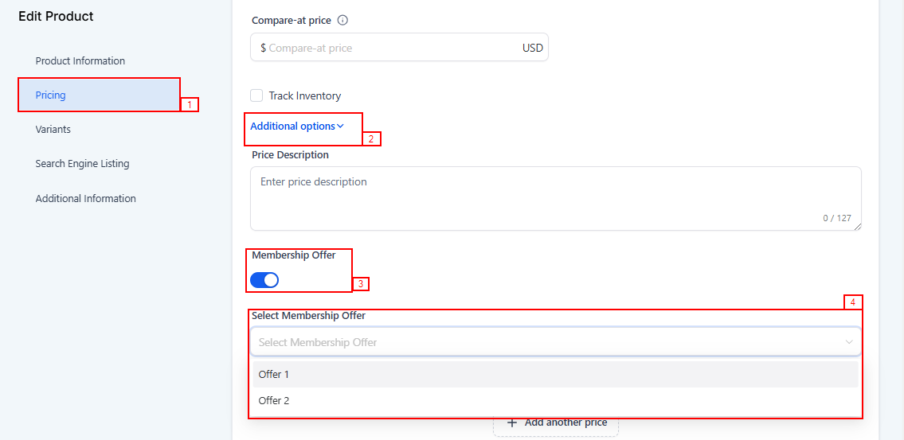904x440 pixels.
Task: Click the chevron icon beside Additional options
Action: click(x=341, y=126)
